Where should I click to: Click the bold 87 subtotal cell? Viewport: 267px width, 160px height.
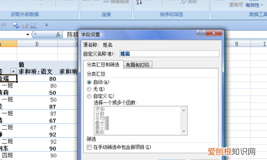point(37,107)
